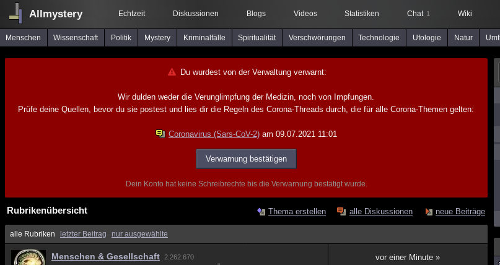Select the Ufologie category tab
This screenshot has height=265, width=500.
coord(427,38)
